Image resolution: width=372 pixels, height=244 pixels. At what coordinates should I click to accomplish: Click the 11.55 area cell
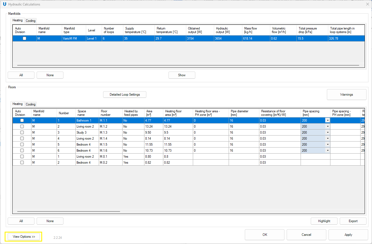coord(154,144)
